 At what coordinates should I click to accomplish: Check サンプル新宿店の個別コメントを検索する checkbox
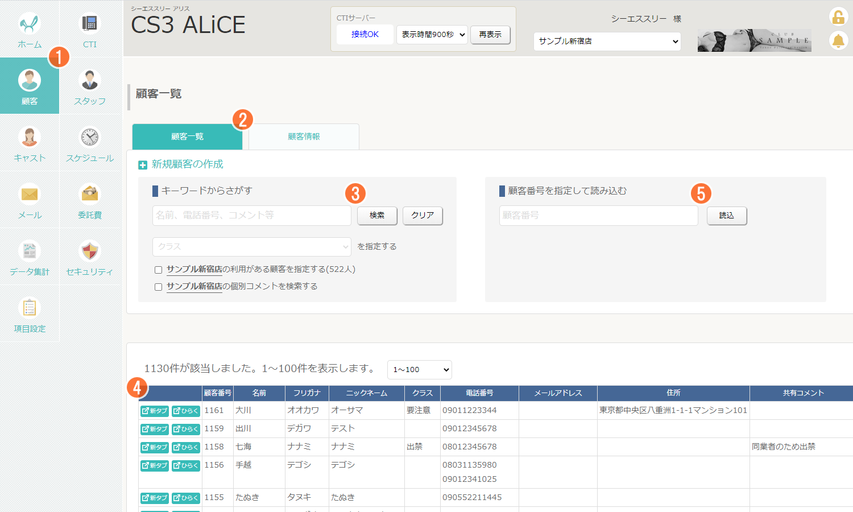tap(159, 287)
